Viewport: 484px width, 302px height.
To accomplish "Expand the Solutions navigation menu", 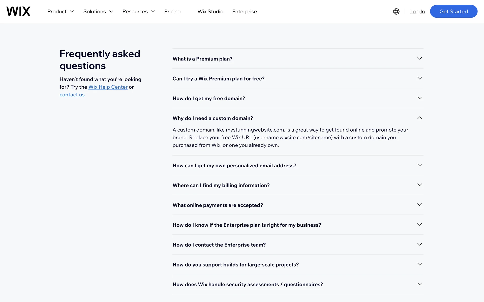I will pos(98,12).
